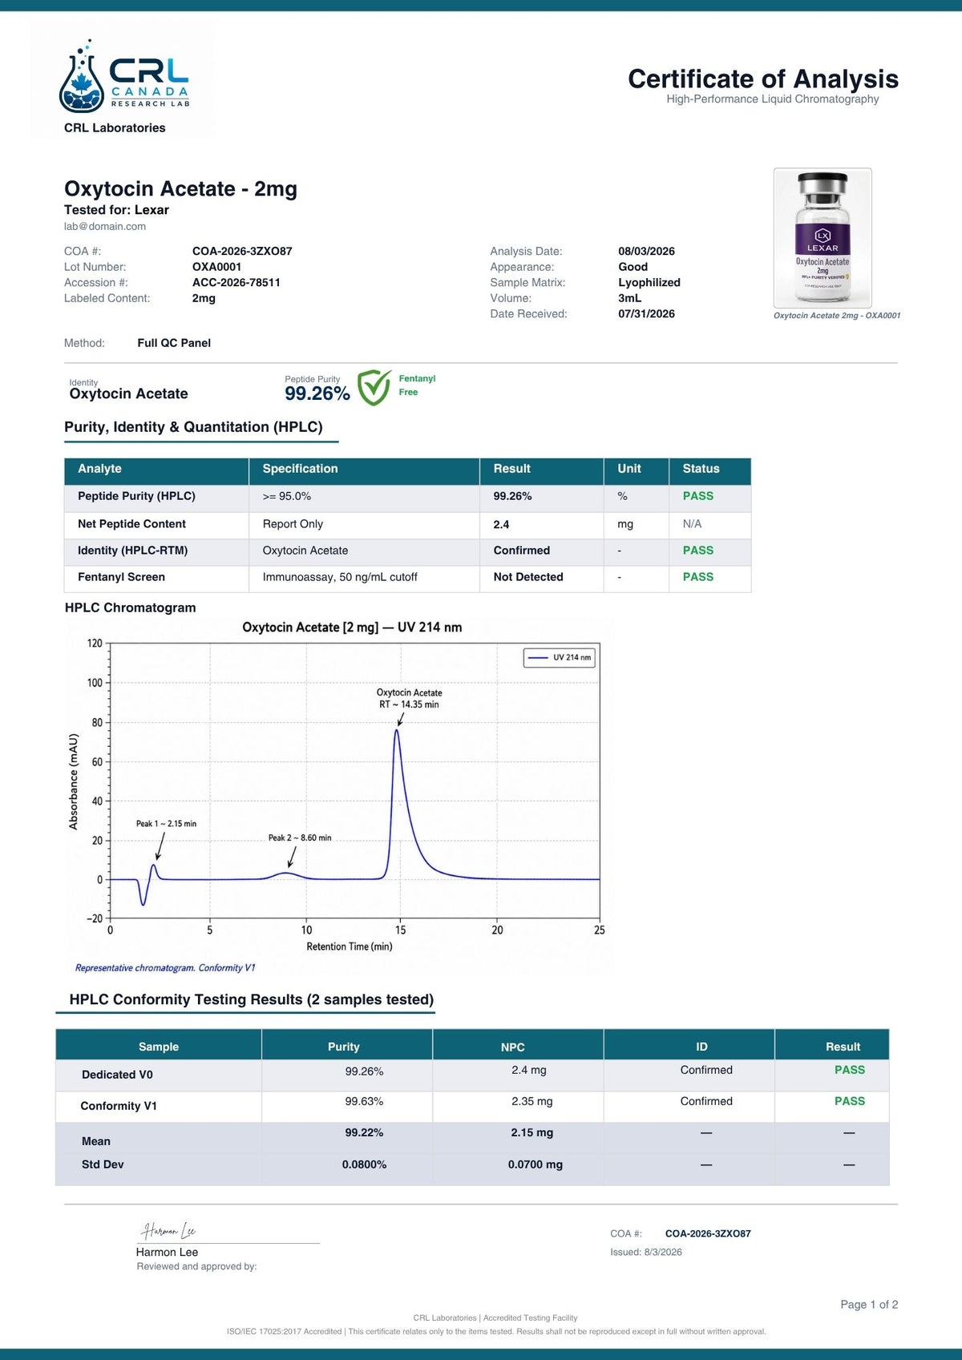Click the footer COA-2026-3ZXO87 number

click(708, 1233)
